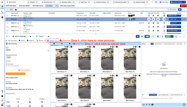Open the Work Order Status filter

11,6
